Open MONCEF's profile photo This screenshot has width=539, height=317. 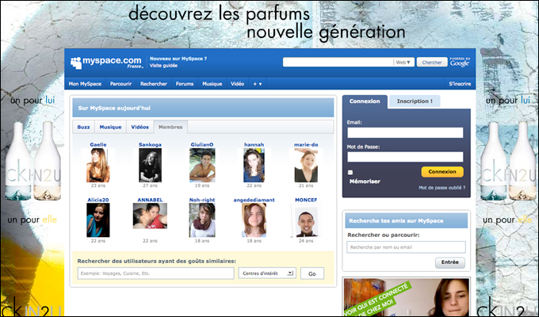(x=306, y=222)
